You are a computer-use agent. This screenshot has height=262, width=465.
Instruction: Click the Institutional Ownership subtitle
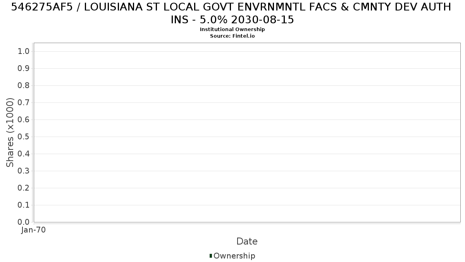coord(232,29)
